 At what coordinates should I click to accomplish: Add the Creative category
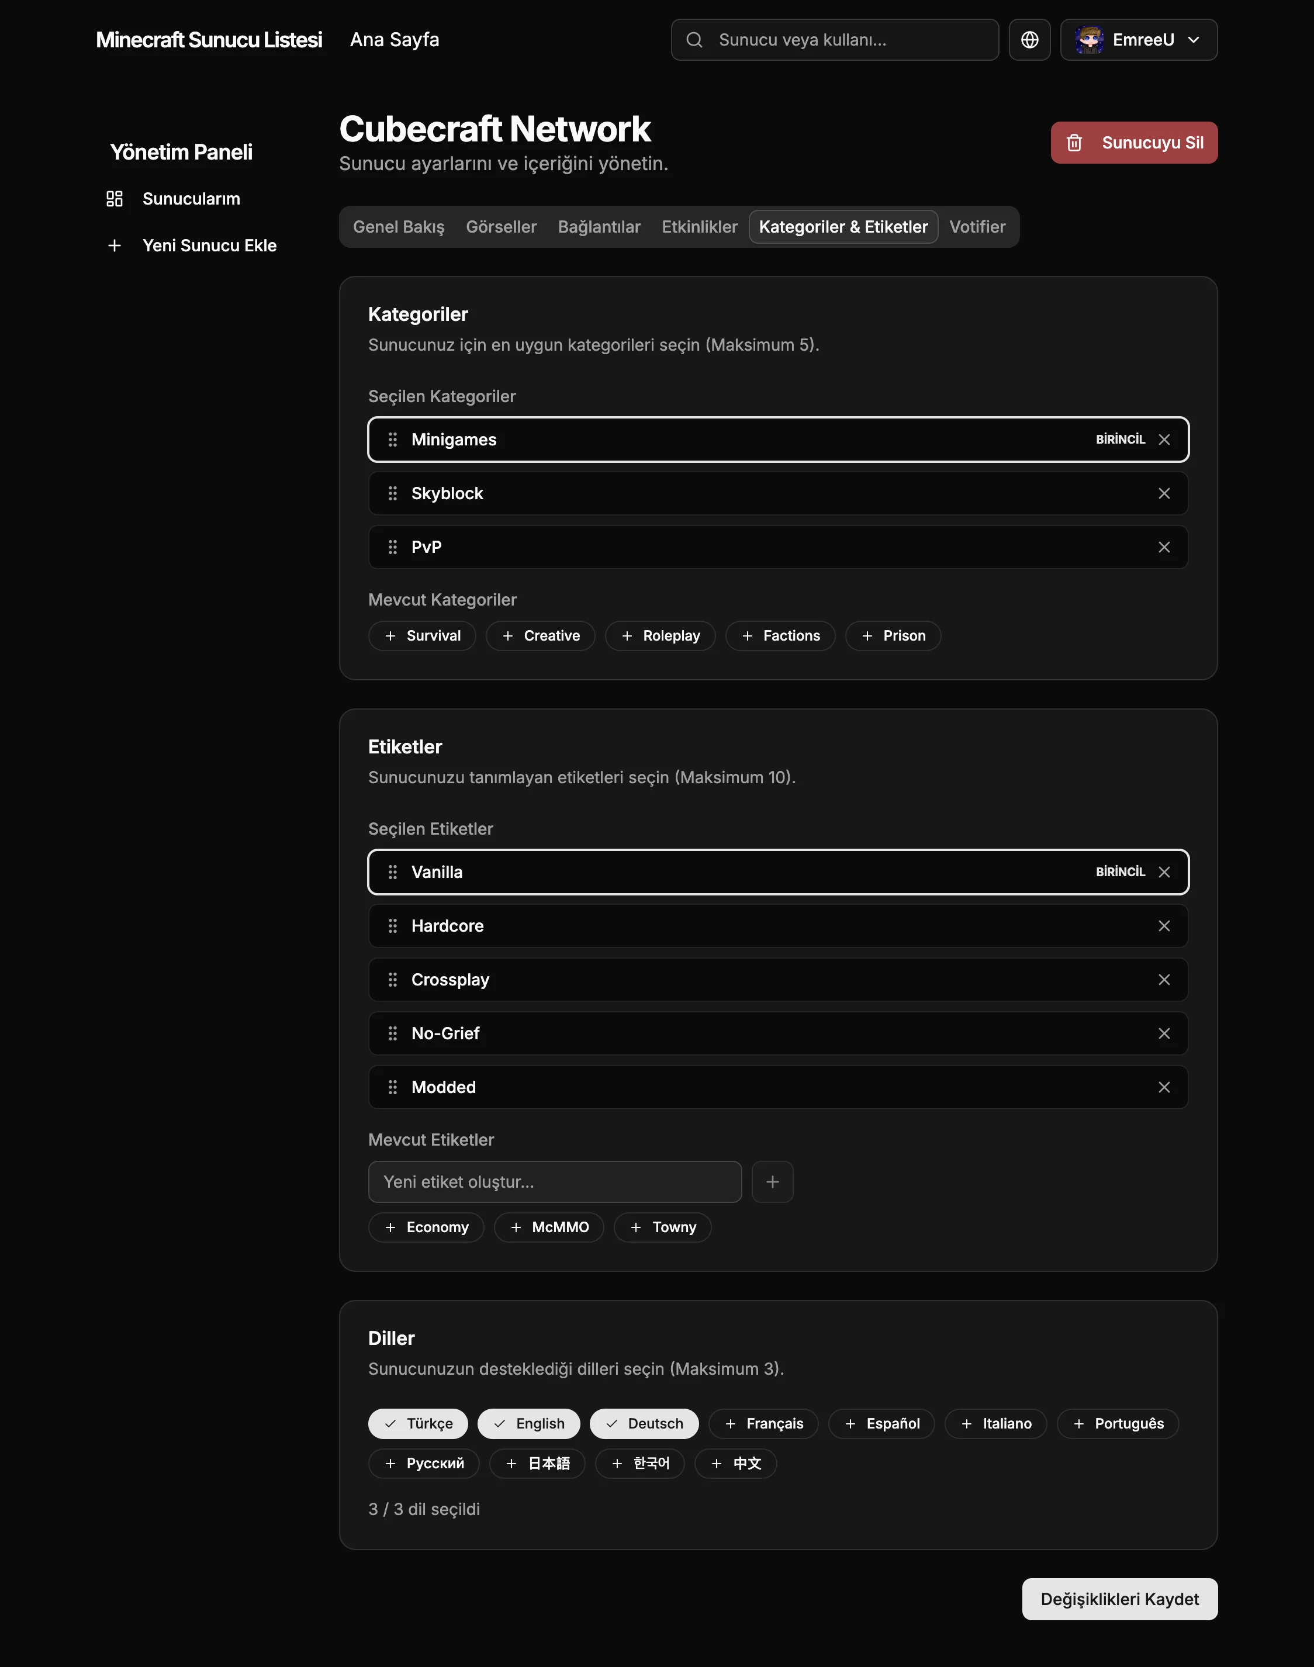[x=541, y=635]
